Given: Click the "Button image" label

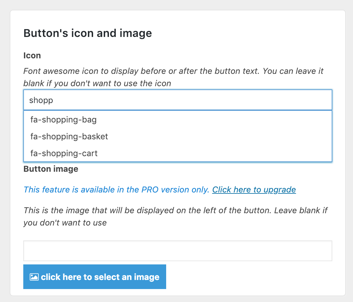Looking at the screenshot, I should (x=51, y=169).
